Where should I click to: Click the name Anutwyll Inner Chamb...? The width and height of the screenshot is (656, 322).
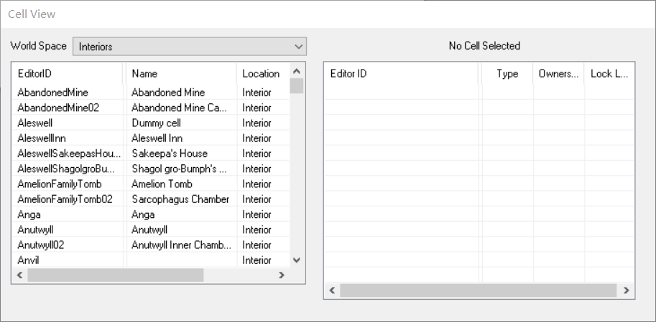tap(181, 245)
